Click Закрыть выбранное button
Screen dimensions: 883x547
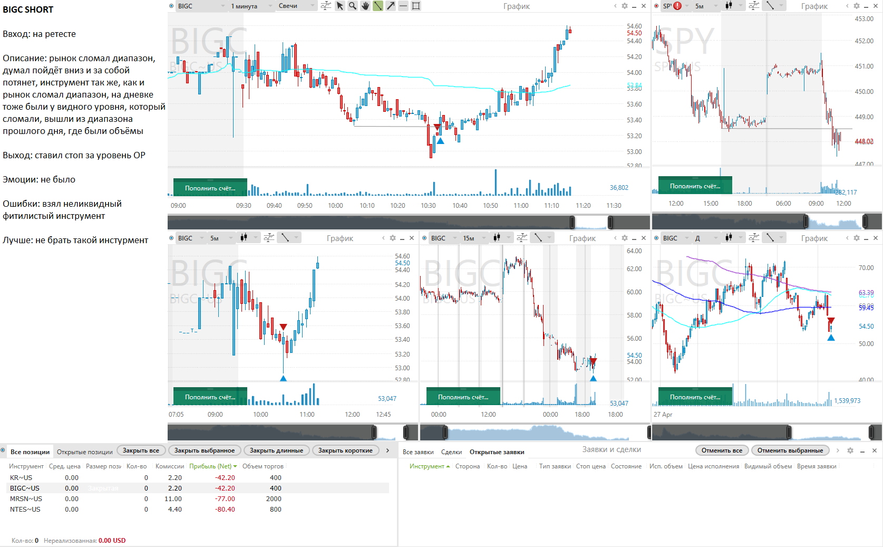(x=205, y=450)
